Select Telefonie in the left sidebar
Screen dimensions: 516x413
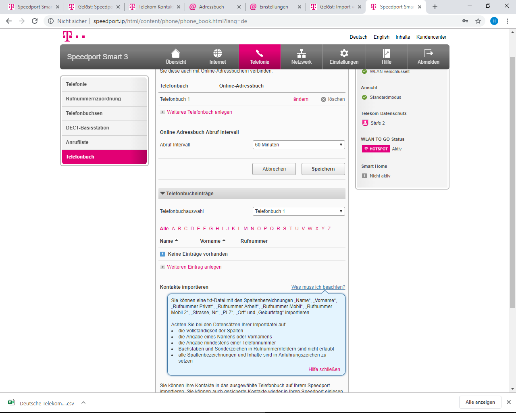(104, 84)
